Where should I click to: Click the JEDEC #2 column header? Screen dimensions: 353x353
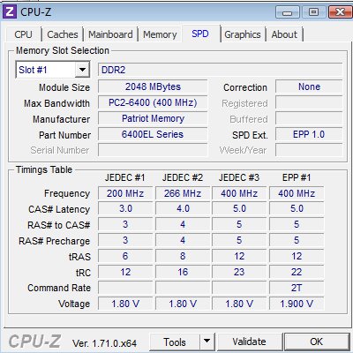pyautogui.click(x=183, y=177)
